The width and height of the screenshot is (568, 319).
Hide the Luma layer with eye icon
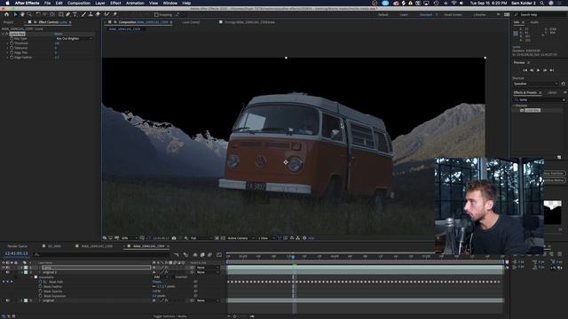click(4, 268)
